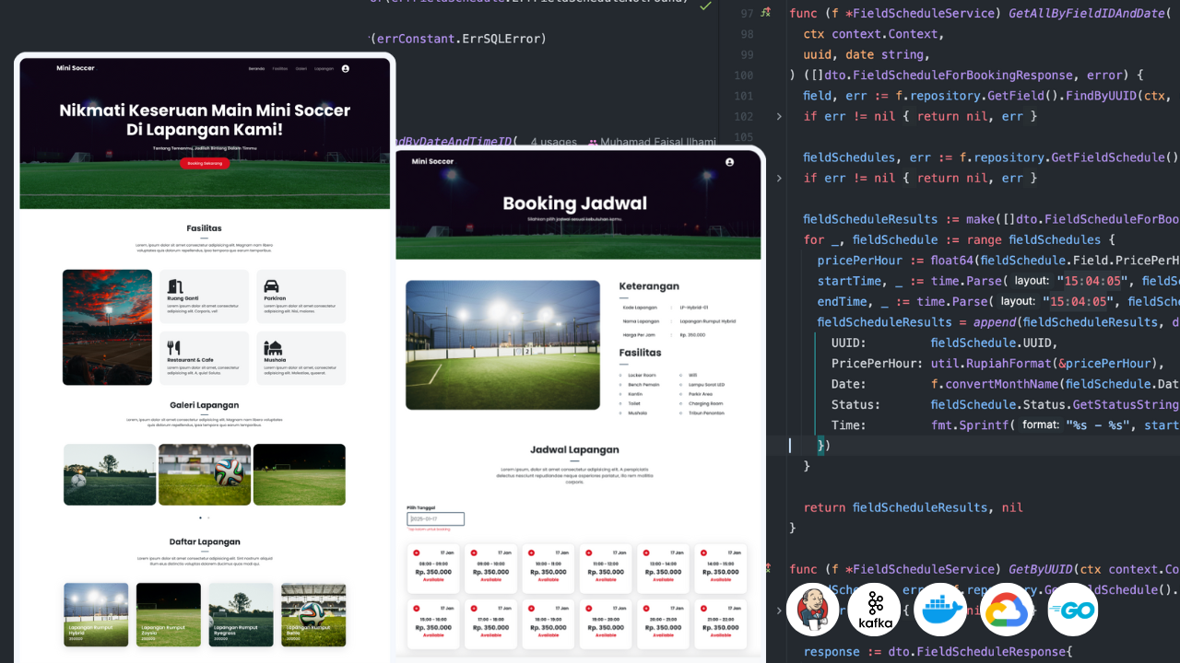Select the 20:00 - 21:00 schedule card
Image resolution: width=1180 pixels, height=663 pixels.
coord(663,623)
